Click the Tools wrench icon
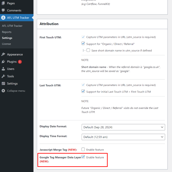Viewport: 172px width, 172px height. (3, 76)
